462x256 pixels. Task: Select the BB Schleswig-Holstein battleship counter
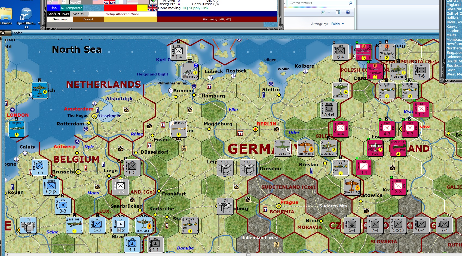(x=387, y=52)
